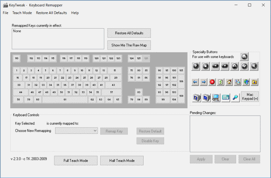
Task: Open the Restore All Defaults menu
Action: (51, 13)
